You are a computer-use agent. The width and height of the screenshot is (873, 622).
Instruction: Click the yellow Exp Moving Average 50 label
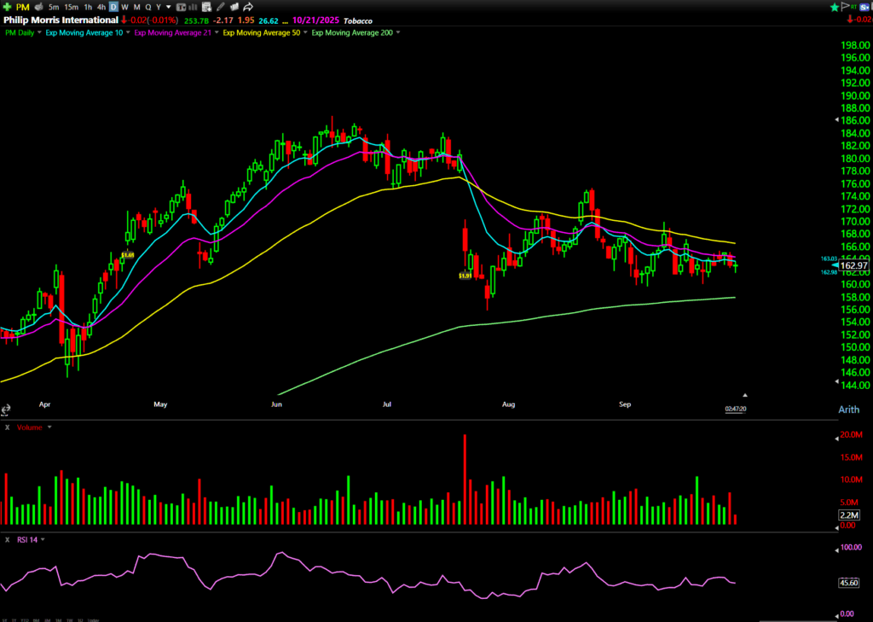[x=261, y=32]
